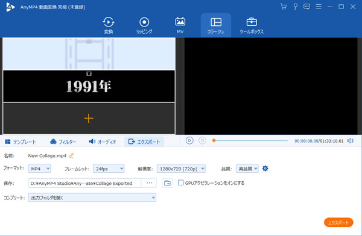Select the 1991年 video clip cell
The width and height of the screenshot is (362, 236).
click(89, 86)
